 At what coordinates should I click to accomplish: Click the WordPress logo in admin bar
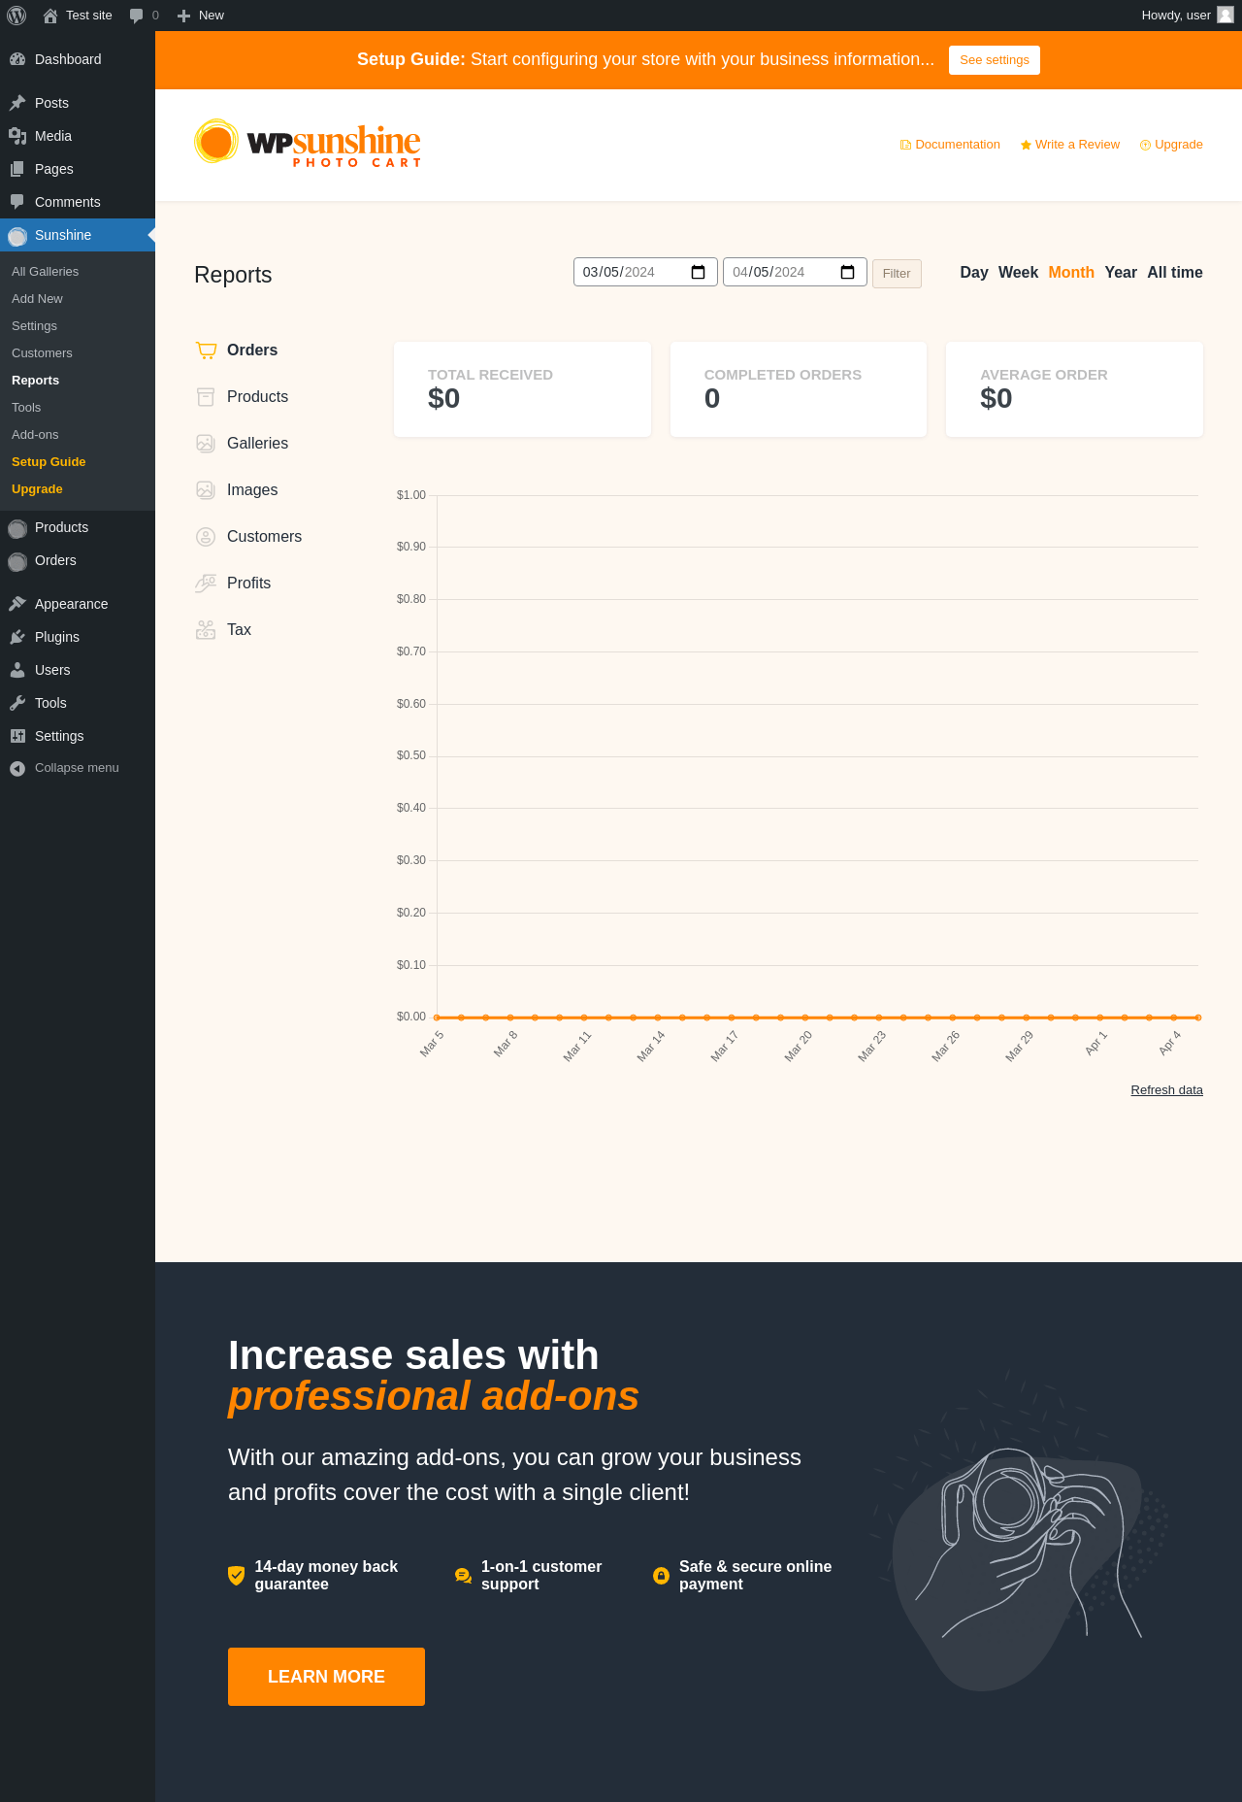point(16,16)
